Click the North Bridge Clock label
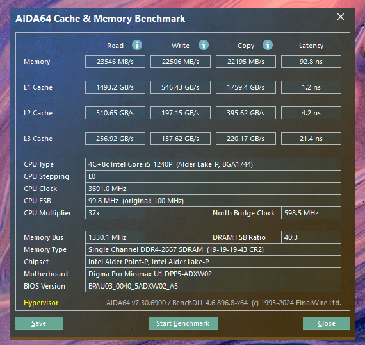 pos(243,213)
